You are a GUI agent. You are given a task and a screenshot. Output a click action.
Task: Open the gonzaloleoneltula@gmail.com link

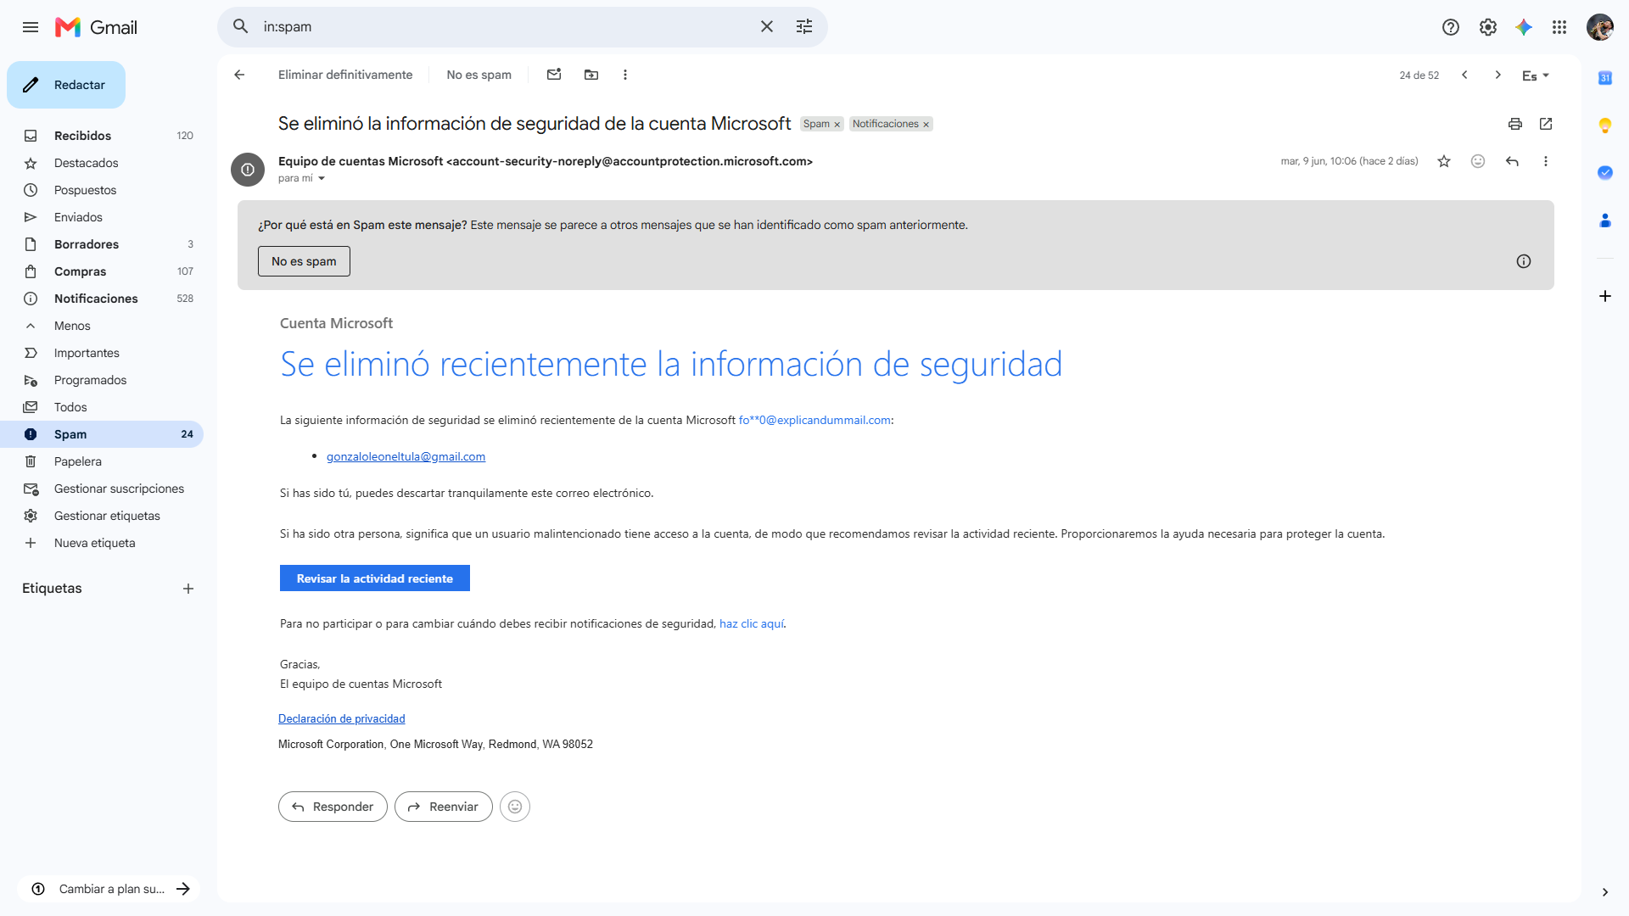coord(406,456)
